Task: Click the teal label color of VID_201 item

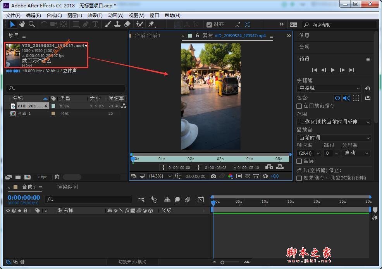Action: [x=53, y=106]
